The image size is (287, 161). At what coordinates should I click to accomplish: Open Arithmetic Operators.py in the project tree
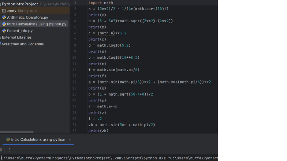click(27, 18)
